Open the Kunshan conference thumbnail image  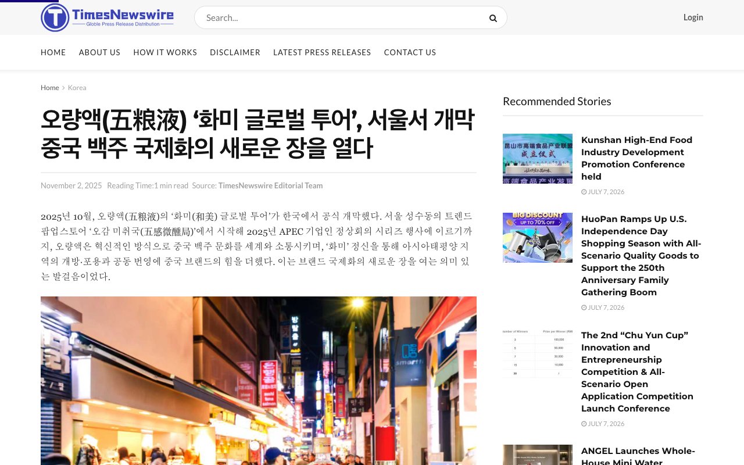[538, 159]
